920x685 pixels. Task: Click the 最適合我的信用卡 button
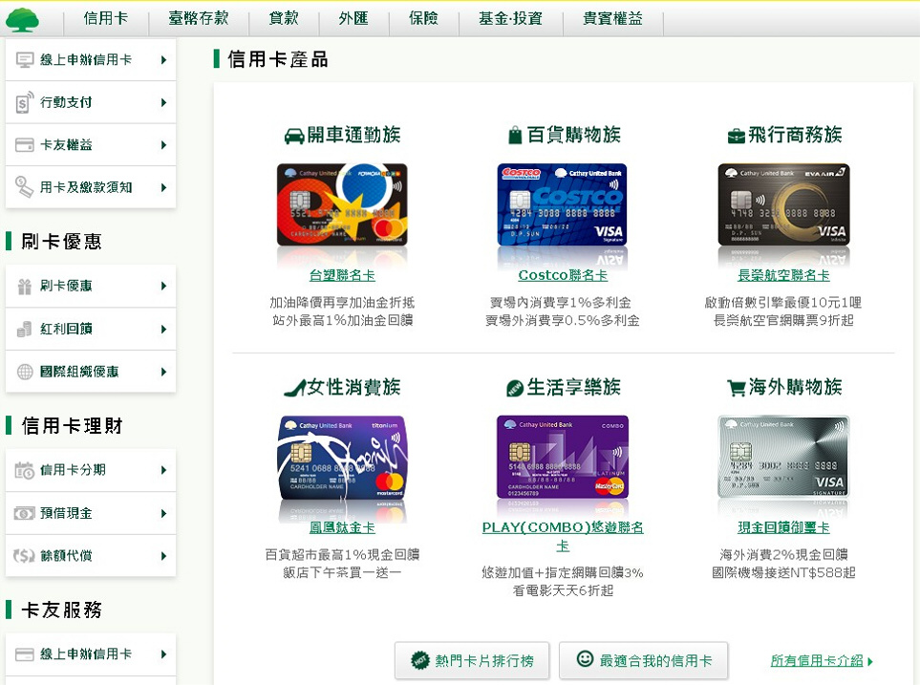pyautogui.click(x=644, y=661)
